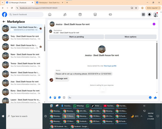Click Action required in Chrome toolbar
Image resolution: width=162 pixels, height=129 pixels.
pos(152,8)
